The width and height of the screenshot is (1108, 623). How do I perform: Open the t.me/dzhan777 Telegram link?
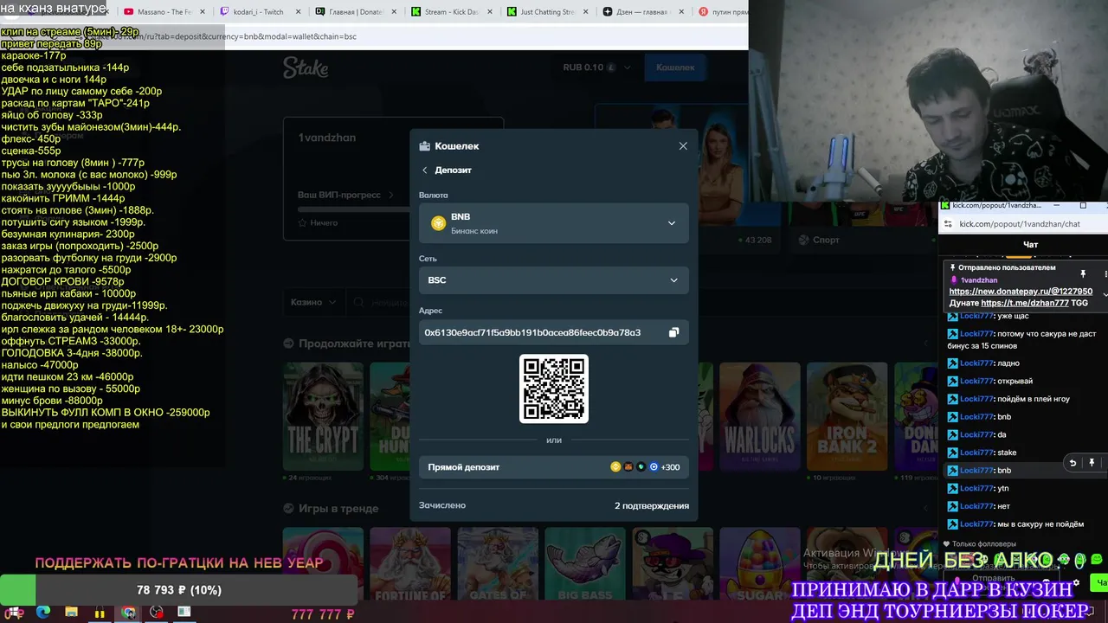tap(1025, 304)
